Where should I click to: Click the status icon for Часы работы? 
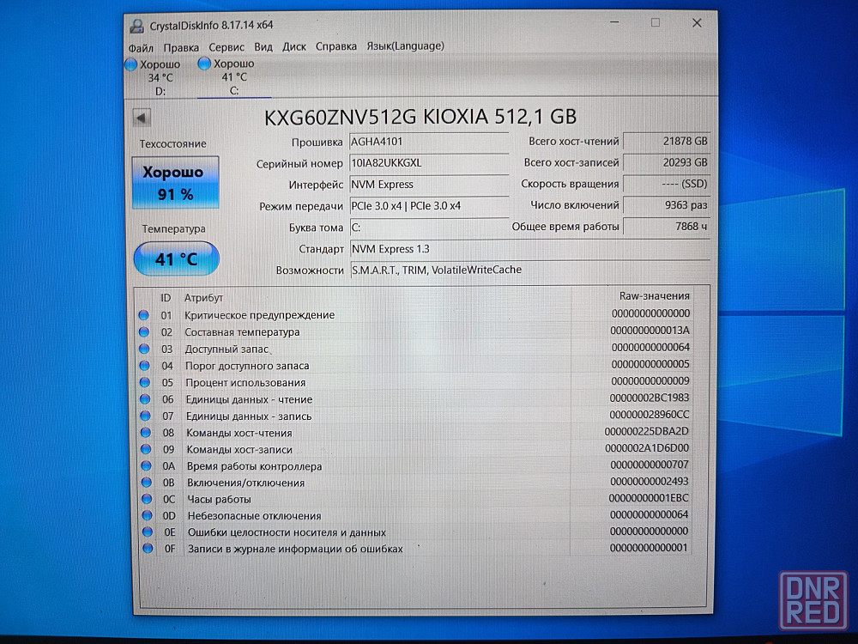[x=147, y=499]
